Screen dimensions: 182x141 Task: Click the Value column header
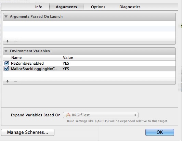[x=68, y=57]
